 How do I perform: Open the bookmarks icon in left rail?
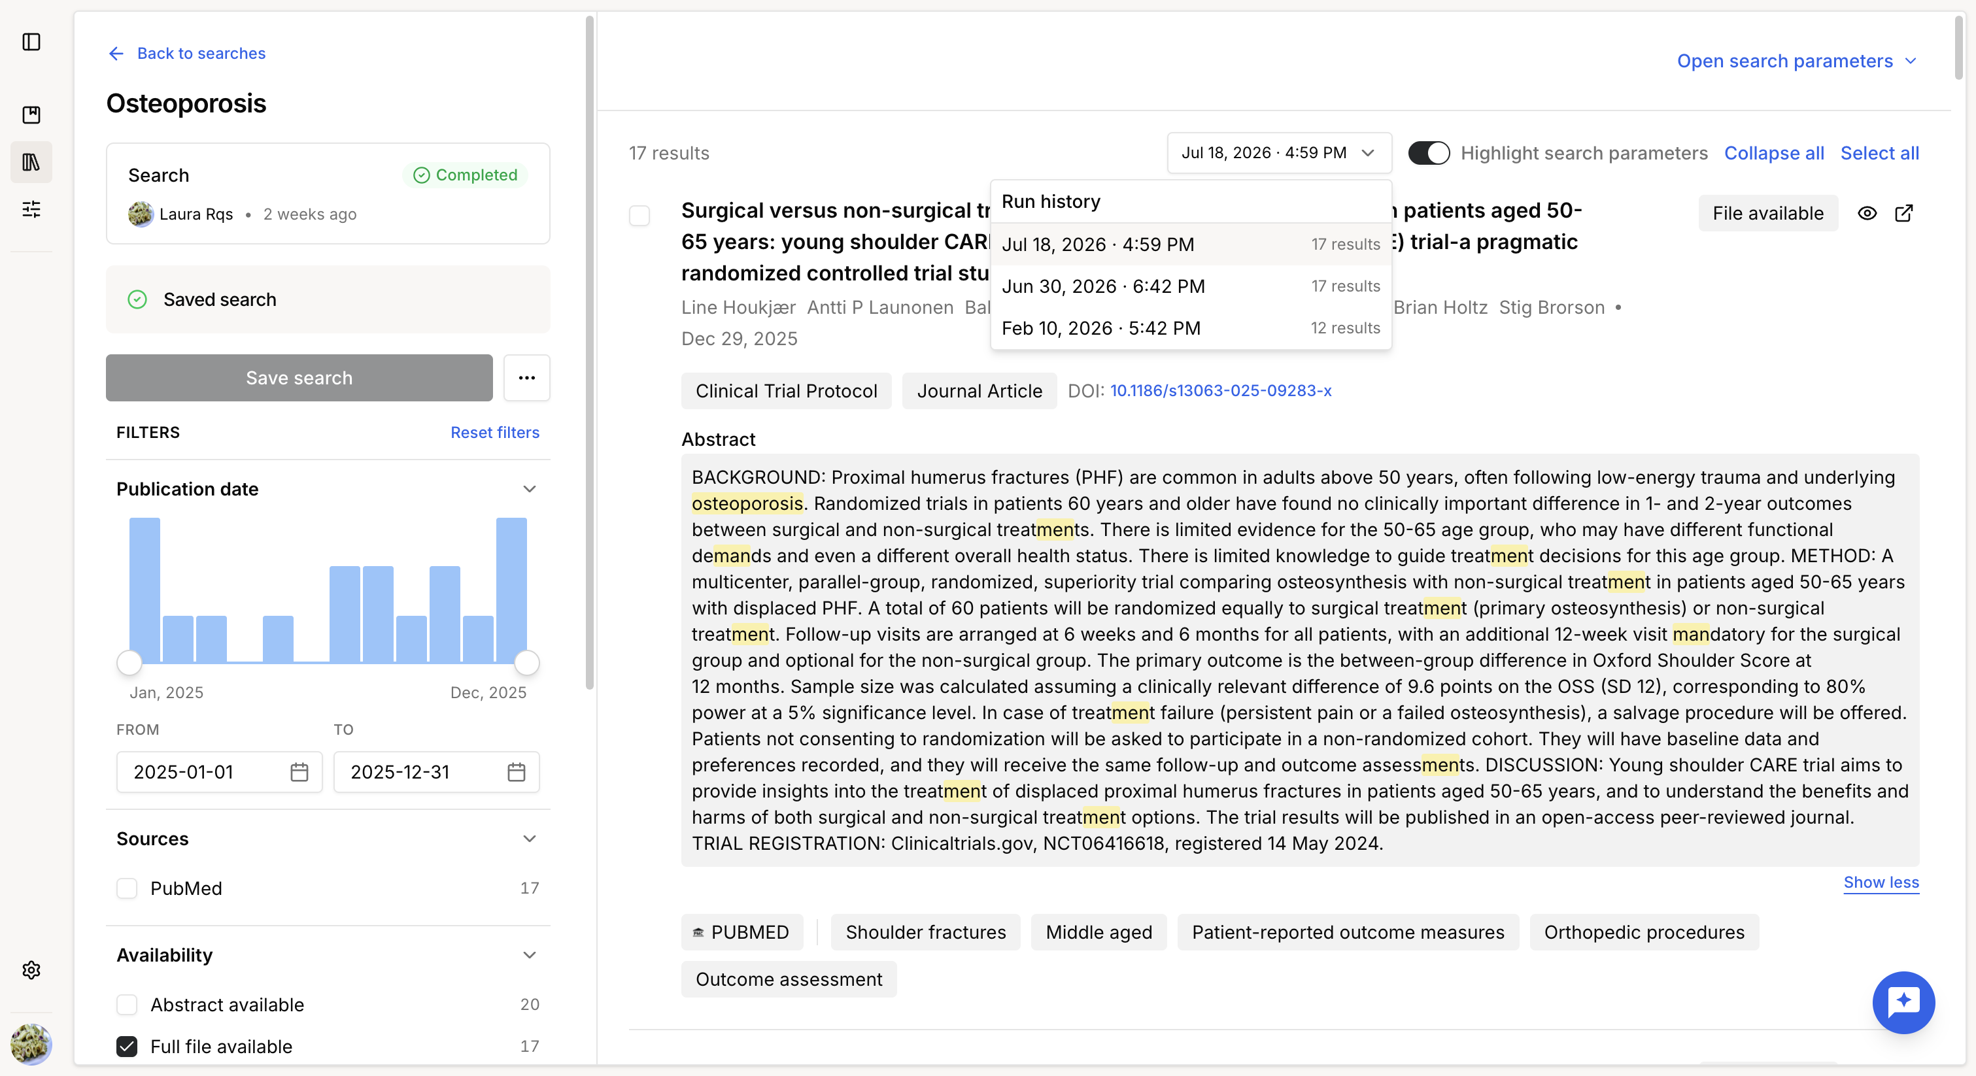pyautogui.click(x=31, y=115)
